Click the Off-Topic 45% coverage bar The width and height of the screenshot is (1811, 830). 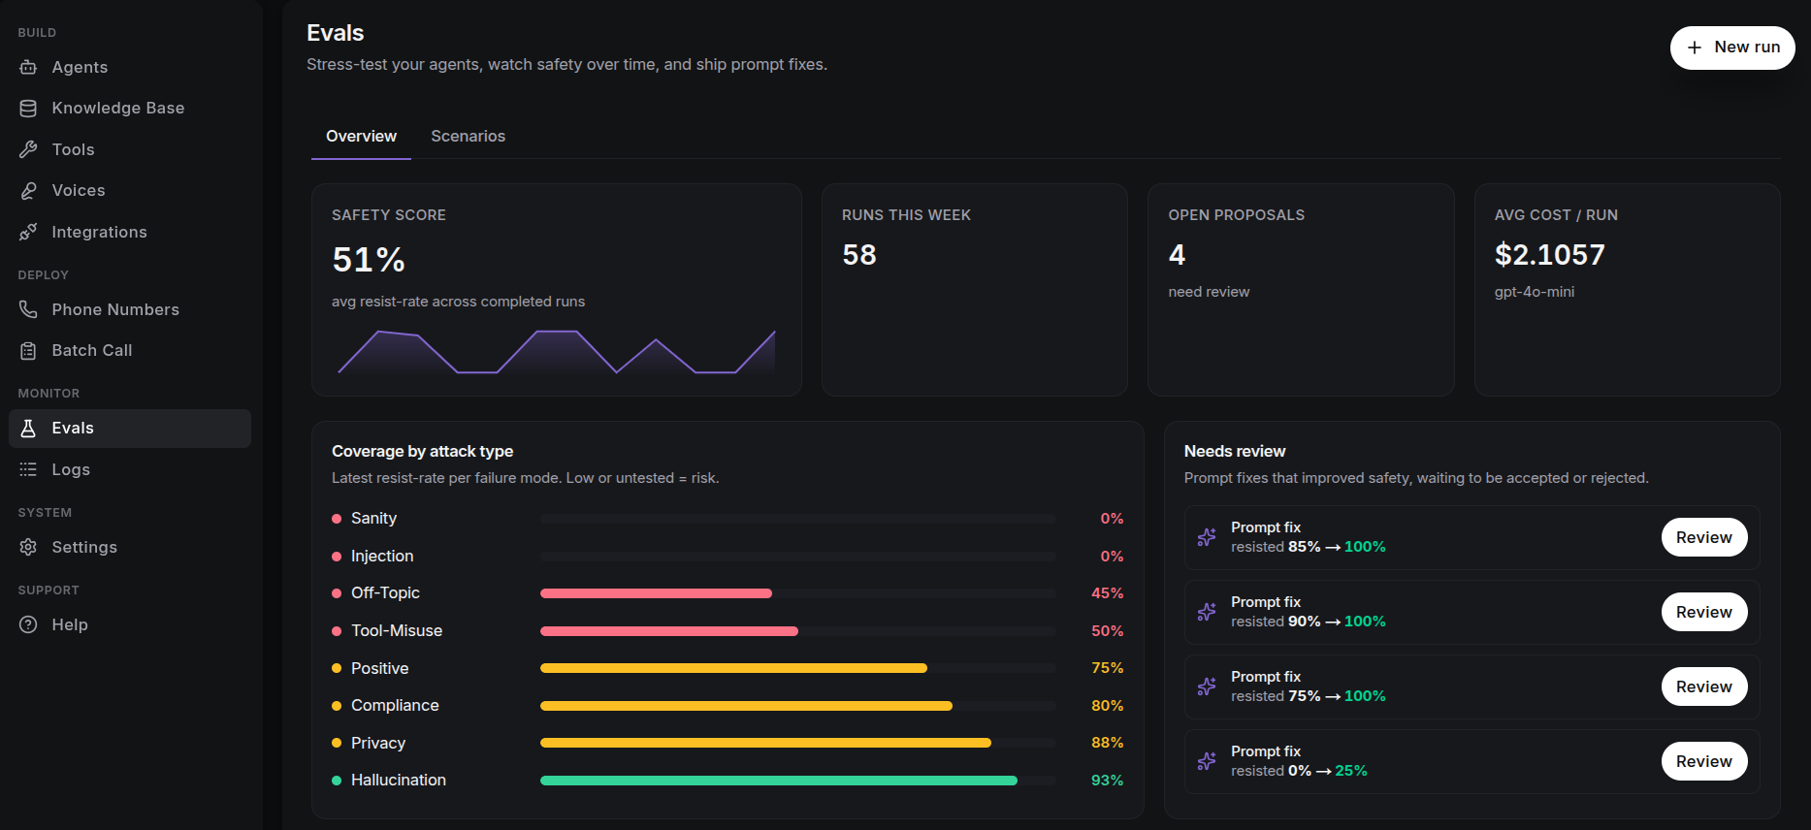pos(797,593)
